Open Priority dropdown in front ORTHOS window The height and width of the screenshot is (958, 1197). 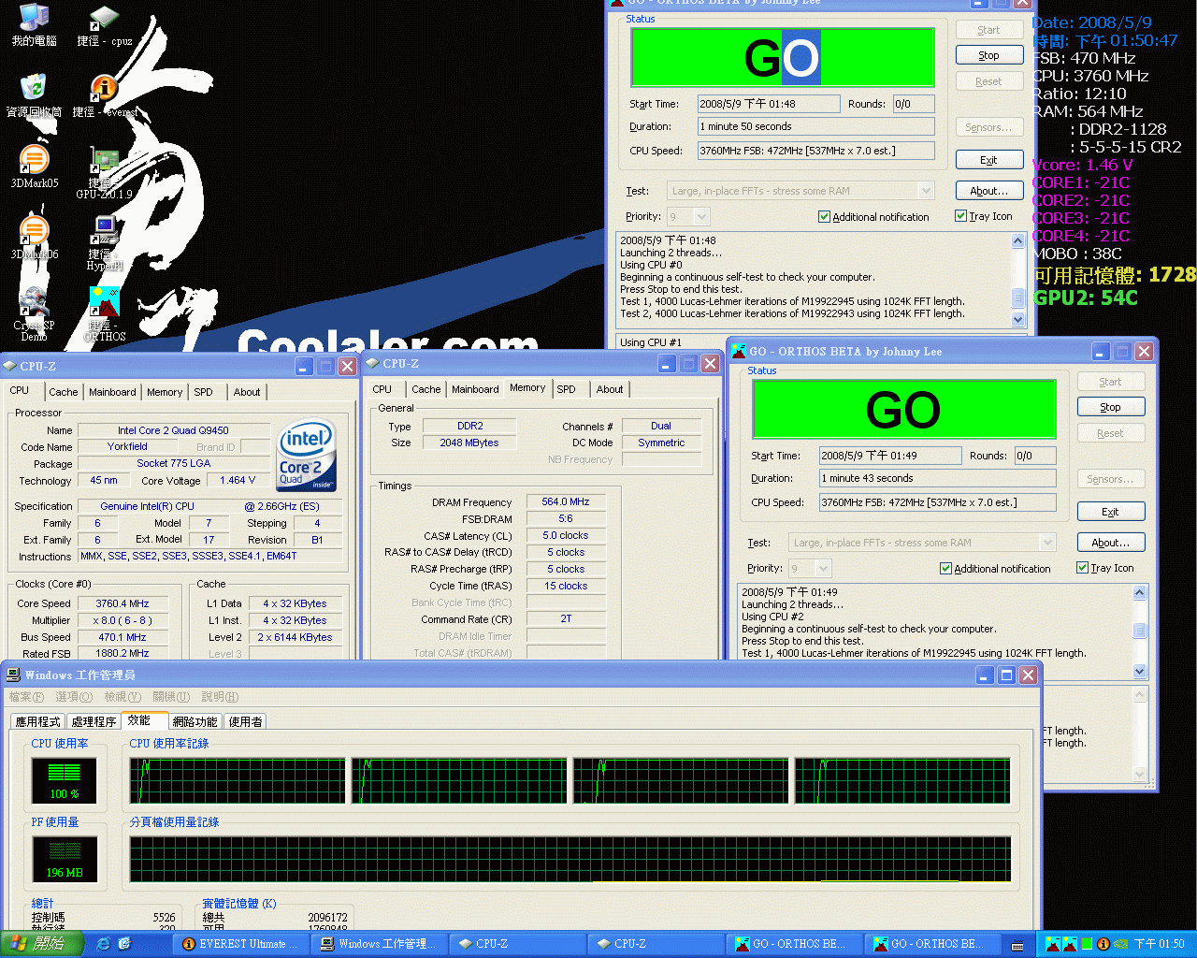[823, 569]
